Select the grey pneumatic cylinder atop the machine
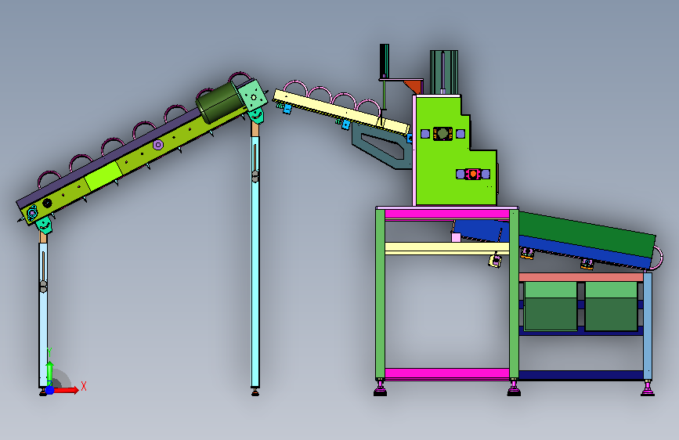This screenshot has width=679, height=440. [x=444, y=72]
